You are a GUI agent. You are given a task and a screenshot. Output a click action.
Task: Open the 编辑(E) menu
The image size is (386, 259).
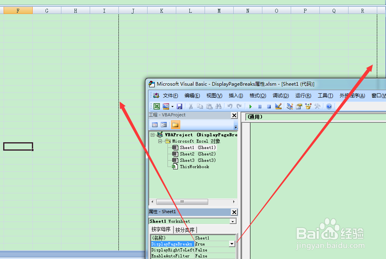pyautogui.click(x=192, y=96)
